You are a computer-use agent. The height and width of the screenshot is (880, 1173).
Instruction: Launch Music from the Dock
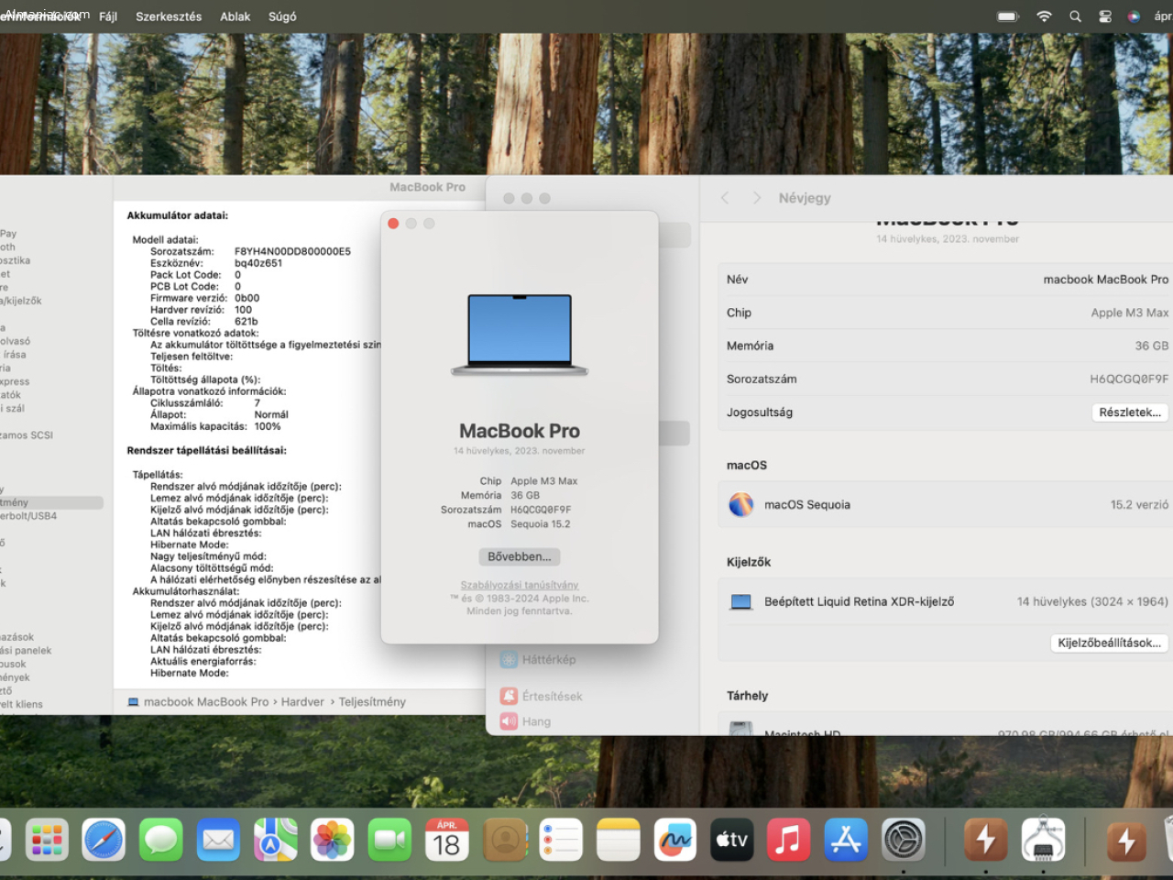[x=789, y=840]
